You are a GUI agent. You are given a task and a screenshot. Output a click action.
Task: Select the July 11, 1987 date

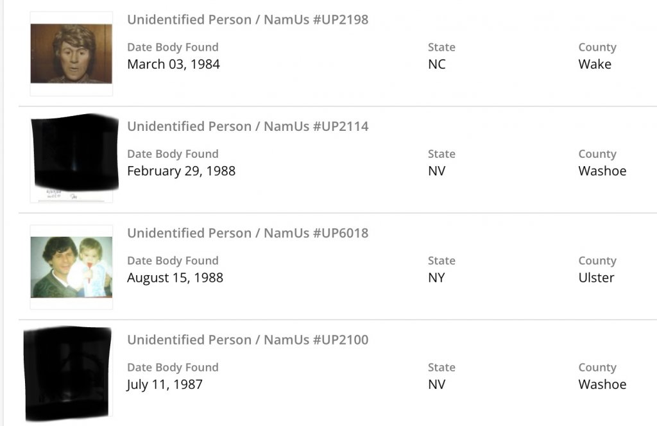click(165, 384)
